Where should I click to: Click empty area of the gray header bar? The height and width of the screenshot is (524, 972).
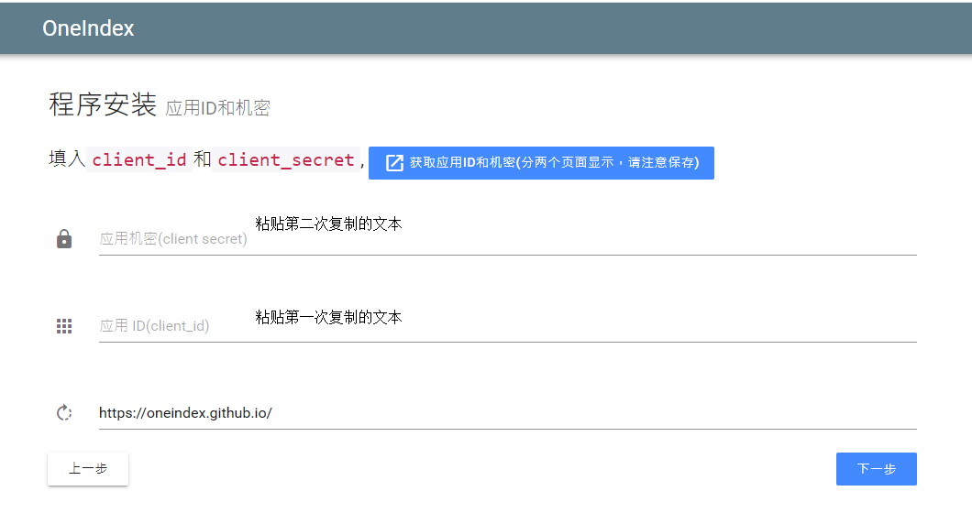[550, 28]
